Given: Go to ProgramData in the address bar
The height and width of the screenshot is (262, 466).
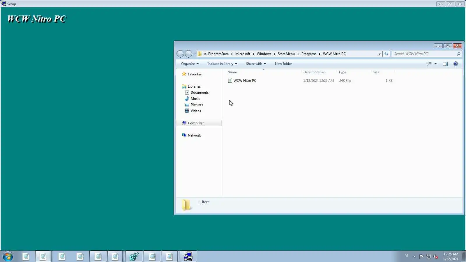Looking at the screenshot, I should click(x=218, y=54).
